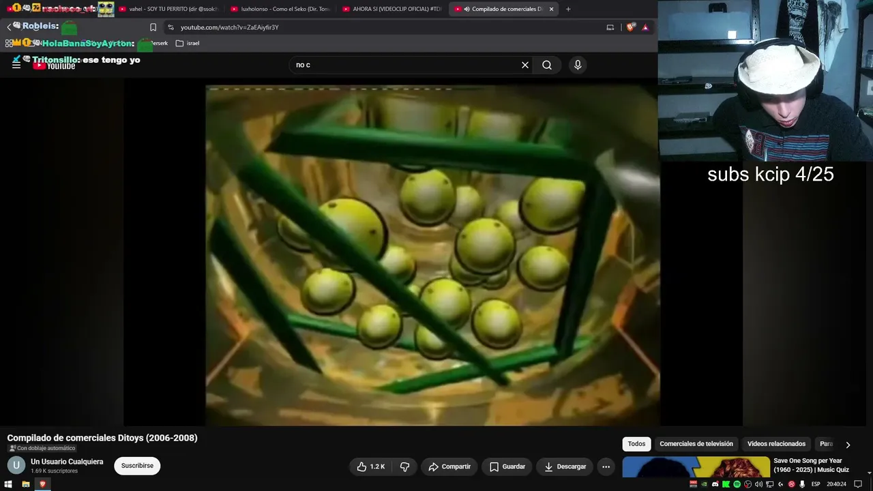
Task: Click the Suscribirse button
Action: [137, 466]
